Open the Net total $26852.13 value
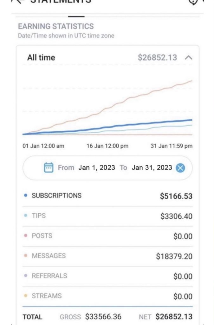The height and width of the screenshot is (325, 214). (174, 317)
